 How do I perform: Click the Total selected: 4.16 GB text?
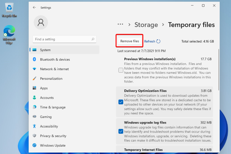click(x=198, y=42)
